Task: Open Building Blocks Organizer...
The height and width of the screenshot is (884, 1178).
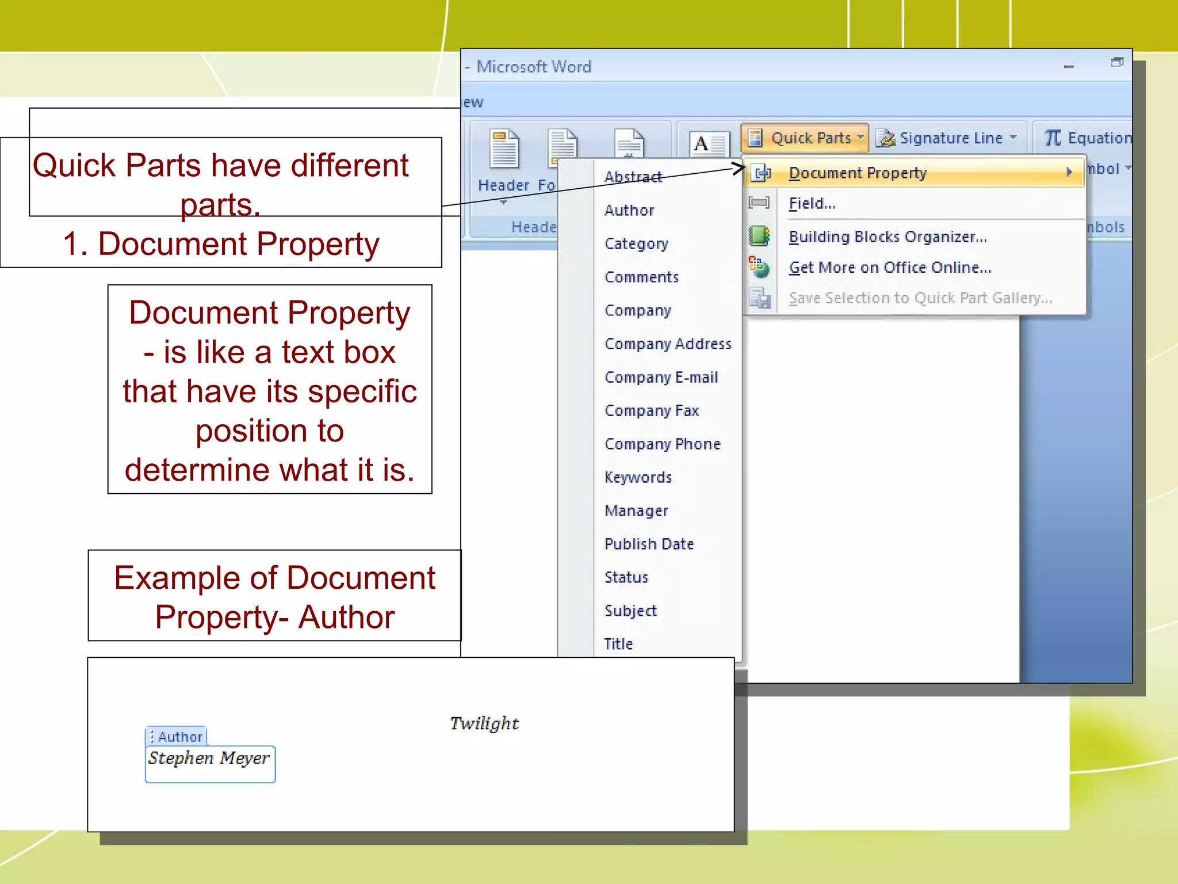Action: [x=914, y=237]
